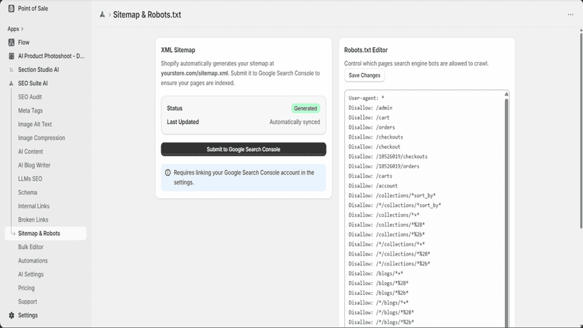
Task: Click the Generated status badge
Action: [306, 108]
